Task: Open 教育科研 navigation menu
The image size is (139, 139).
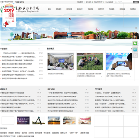Action: tap(101, 9)
